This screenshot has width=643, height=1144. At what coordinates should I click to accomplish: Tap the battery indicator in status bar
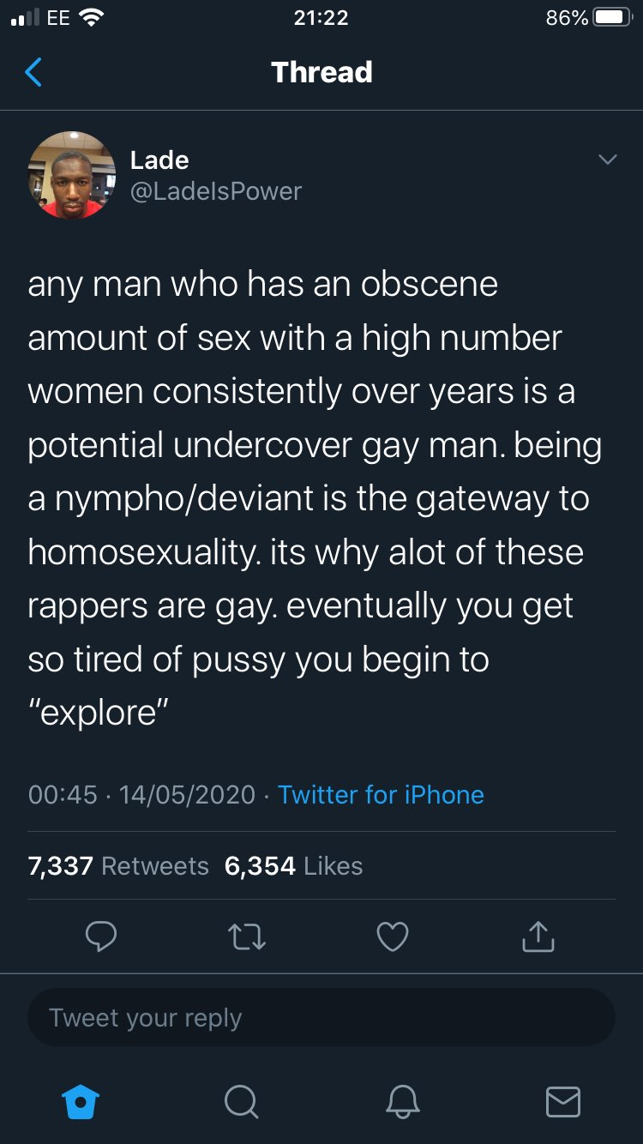coord(613,18)
